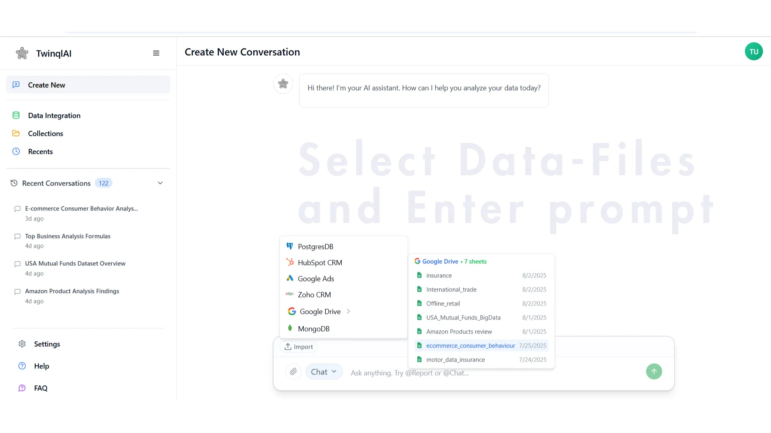Select the USA_Mutual_Funds_BigData sheet
Screen dimensions: 771x433
[x=463, y=317]
